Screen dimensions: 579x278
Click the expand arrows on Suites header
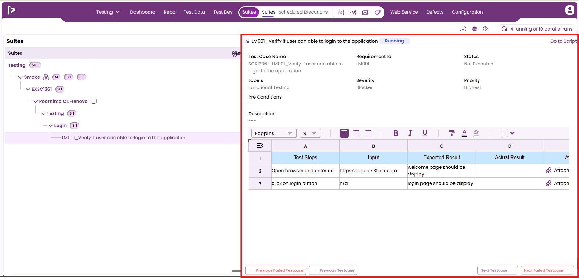(236, 54)
